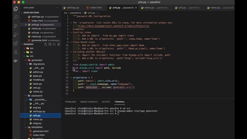Fold the Class-based views block at line 9
The image size is (247, 139).
(x=71, y=42)
